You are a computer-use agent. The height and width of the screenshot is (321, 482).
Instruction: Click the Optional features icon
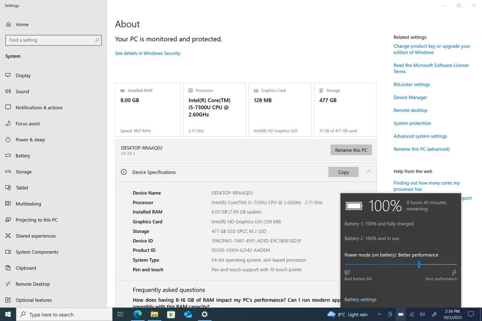tap(8, 300)
